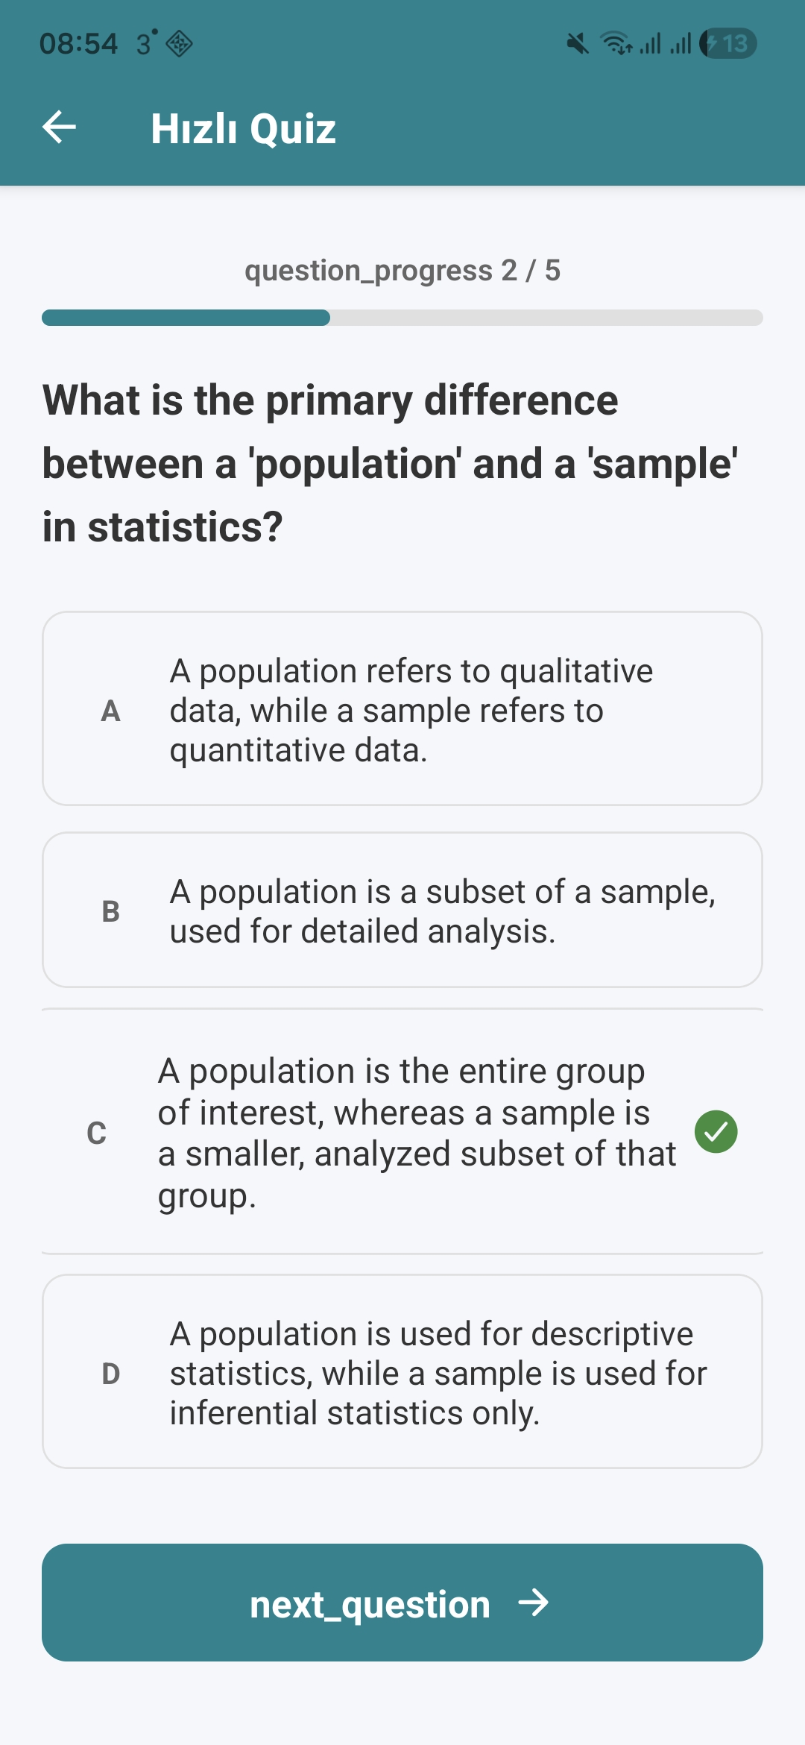Select answer A about qualitative data

[x=402, y=708]
